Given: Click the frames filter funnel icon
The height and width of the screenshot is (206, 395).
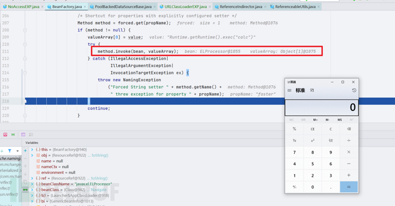Looking at the screenshot, I should (x=10, y=151).
